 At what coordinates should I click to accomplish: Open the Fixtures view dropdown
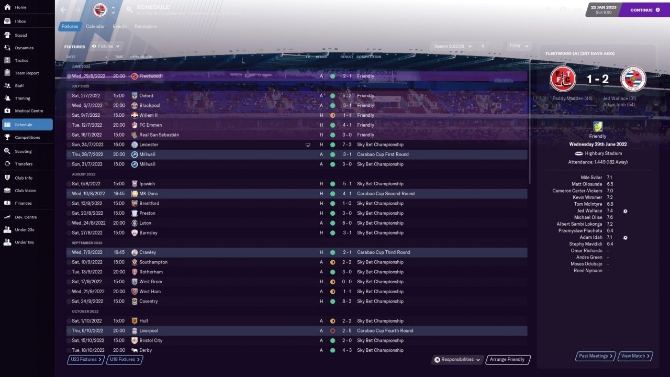107,47
